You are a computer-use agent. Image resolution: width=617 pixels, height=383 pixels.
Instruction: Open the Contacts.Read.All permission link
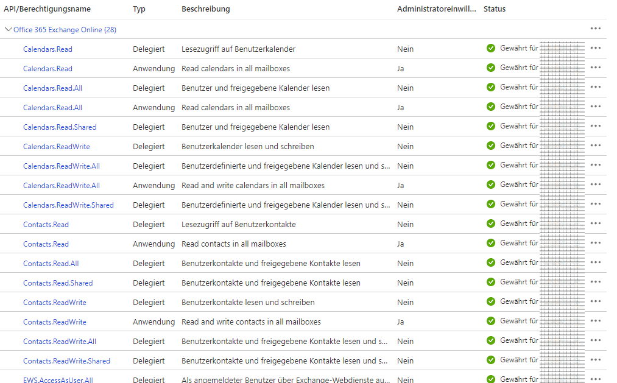(51, 264)
